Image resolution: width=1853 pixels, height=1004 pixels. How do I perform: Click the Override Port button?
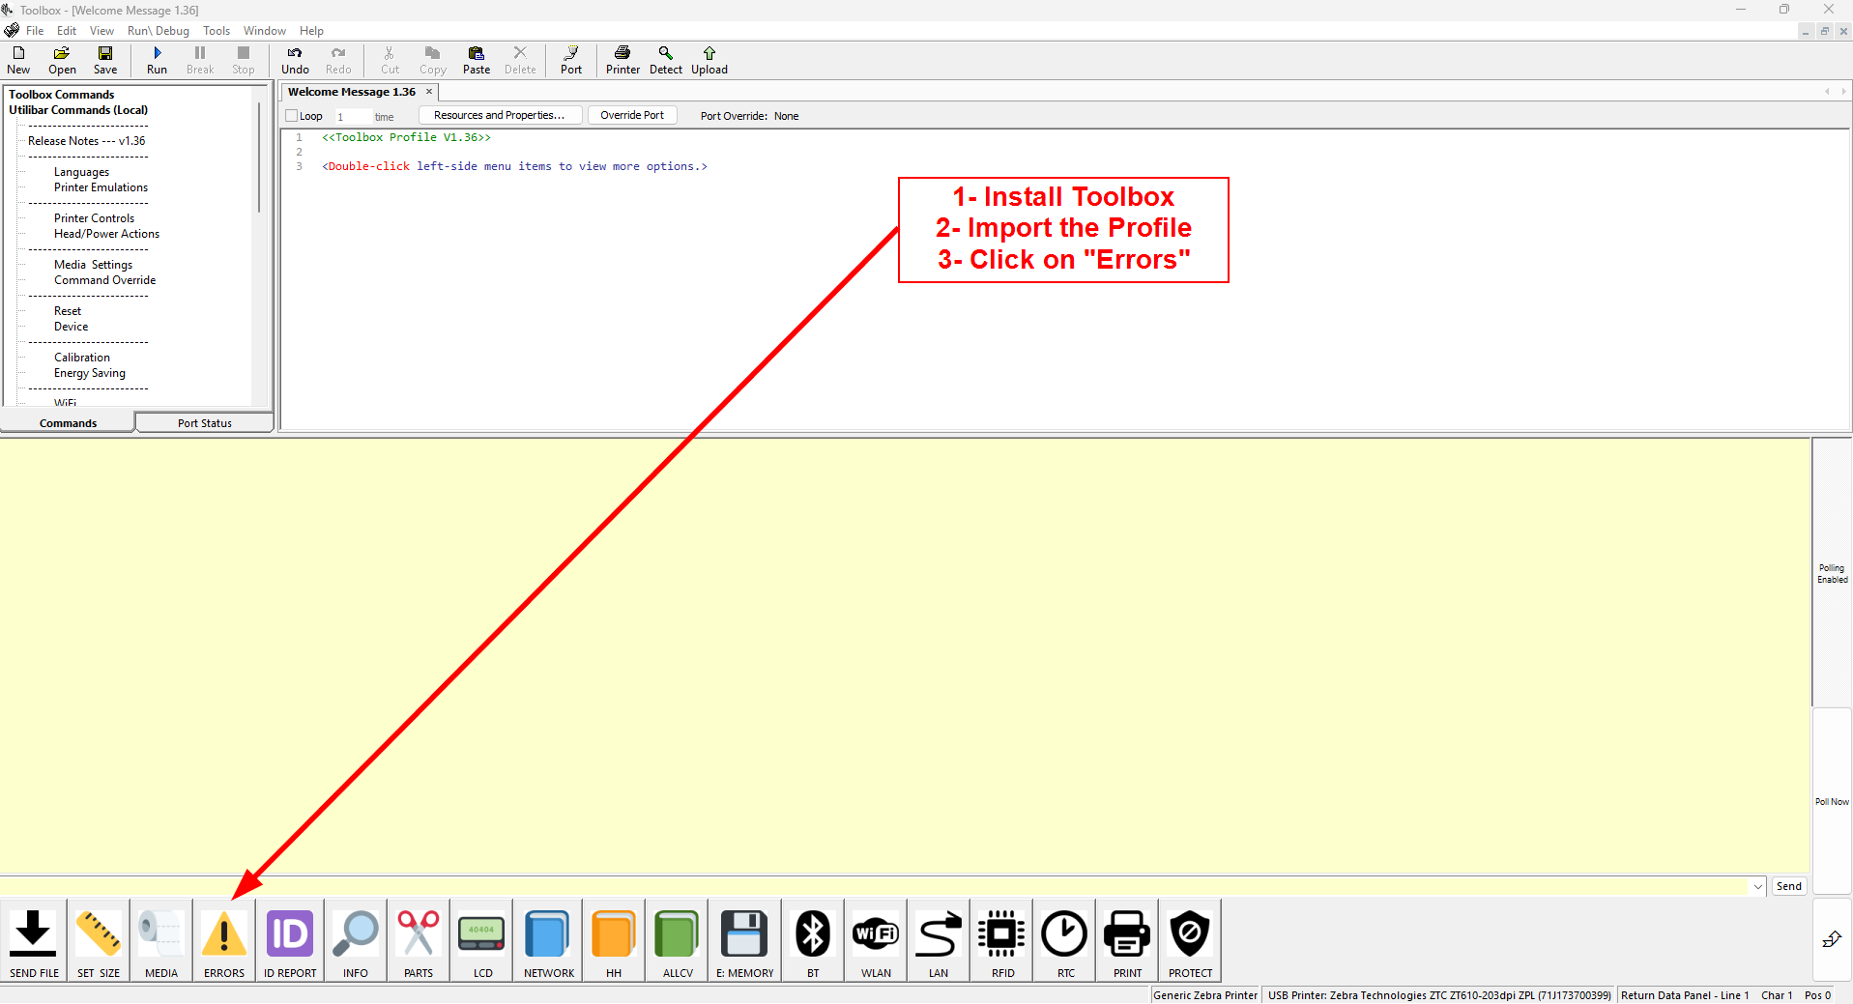click(632, 114)
